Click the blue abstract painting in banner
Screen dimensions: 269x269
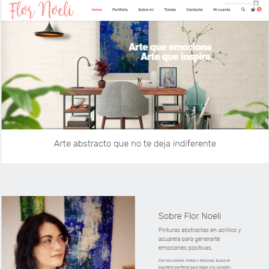point(124,47)
